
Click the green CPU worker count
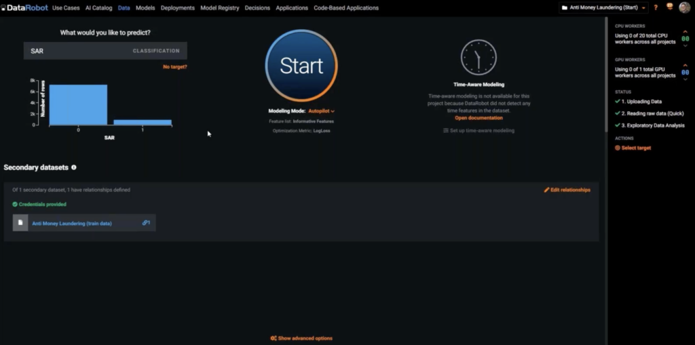tap(685, 39)
